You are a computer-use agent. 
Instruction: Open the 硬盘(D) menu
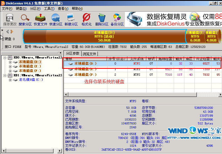[x=21, y=9]
